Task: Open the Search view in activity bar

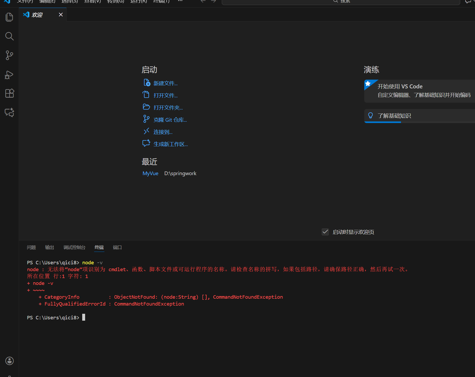Action: click(9, 36)
